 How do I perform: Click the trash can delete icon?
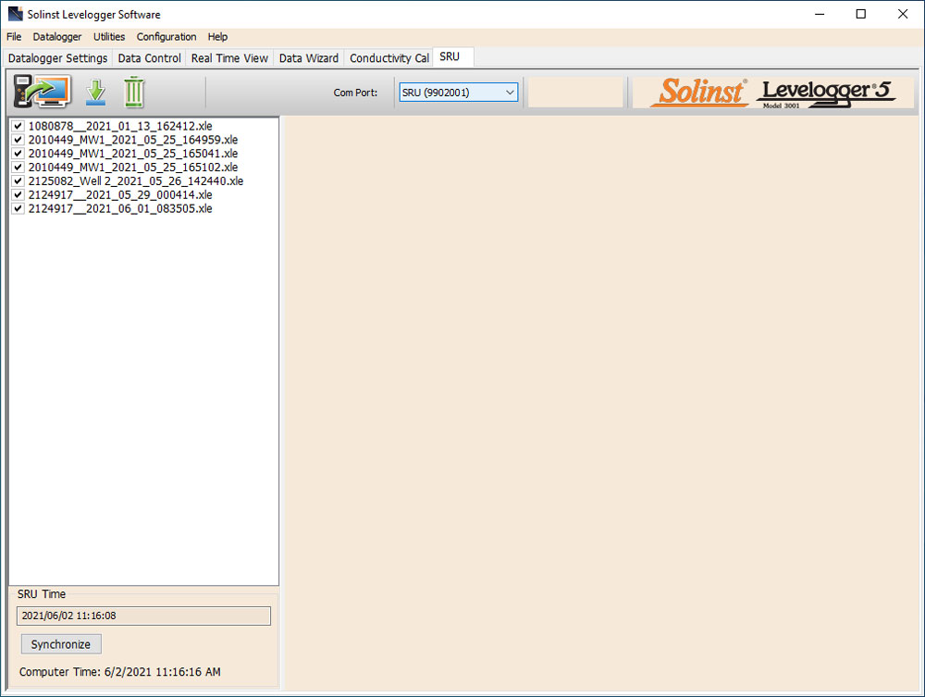point(133,92)
